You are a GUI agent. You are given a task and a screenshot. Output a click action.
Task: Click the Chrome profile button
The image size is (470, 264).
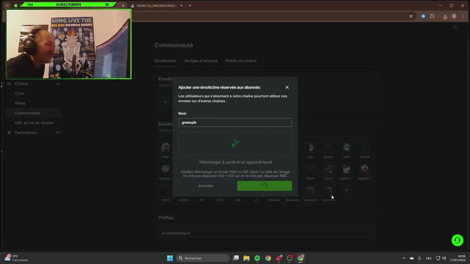click(454, 16)
